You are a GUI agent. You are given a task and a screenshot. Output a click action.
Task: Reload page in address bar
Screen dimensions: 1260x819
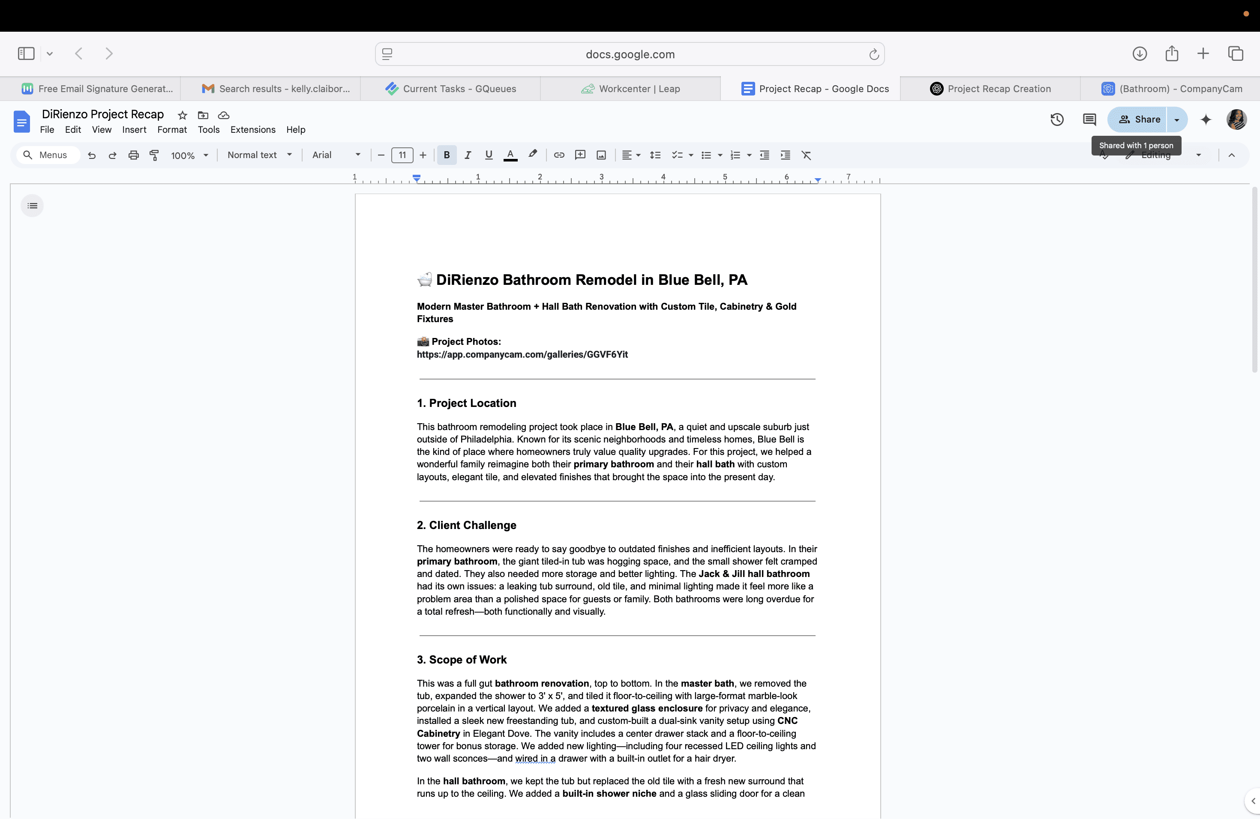874,54
